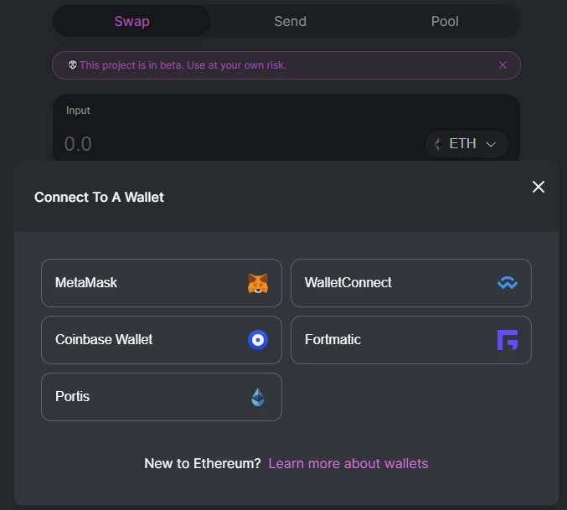Click the WalletConnect blue wave icon
Viewport: 567px width, 510px height.
[x=508, y=283]
